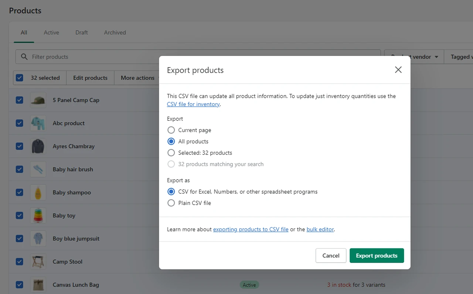Open the Product vendor filter dropdown

414,57
